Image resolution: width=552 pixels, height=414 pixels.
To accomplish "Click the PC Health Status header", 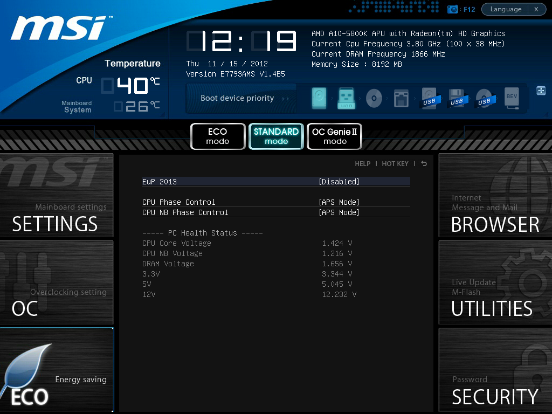I will pyautogui.click(x=203, y=233).
